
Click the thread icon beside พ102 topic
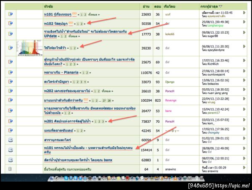(10, 24)
